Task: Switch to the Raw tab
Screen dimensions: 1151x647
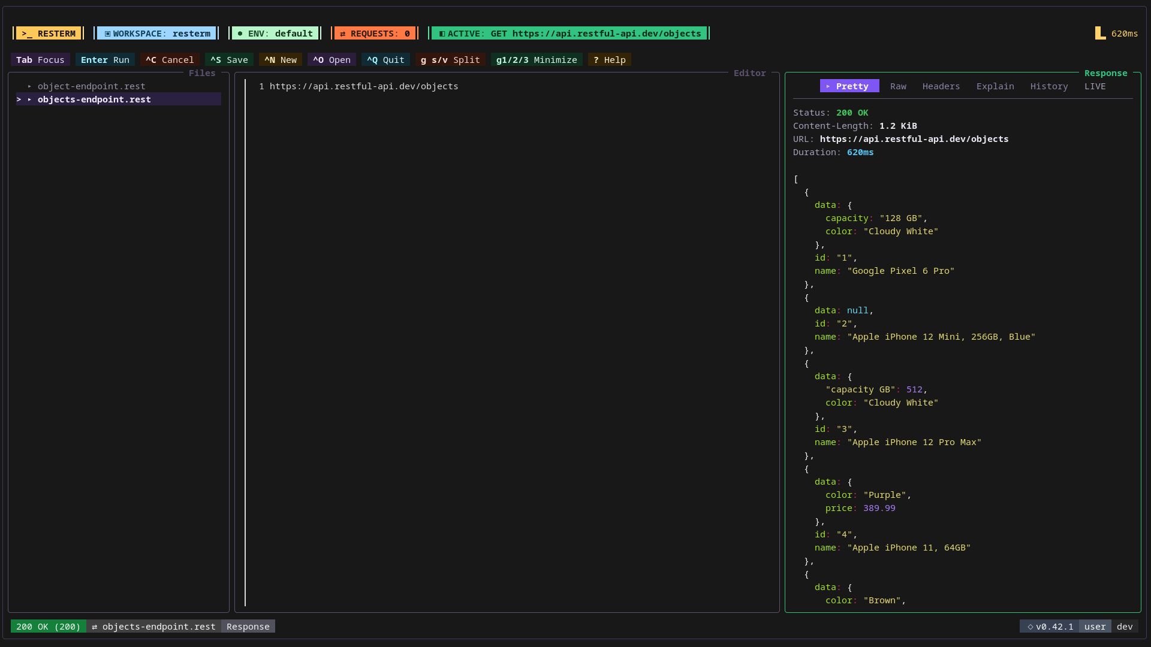Action: [x=898, y=86]
